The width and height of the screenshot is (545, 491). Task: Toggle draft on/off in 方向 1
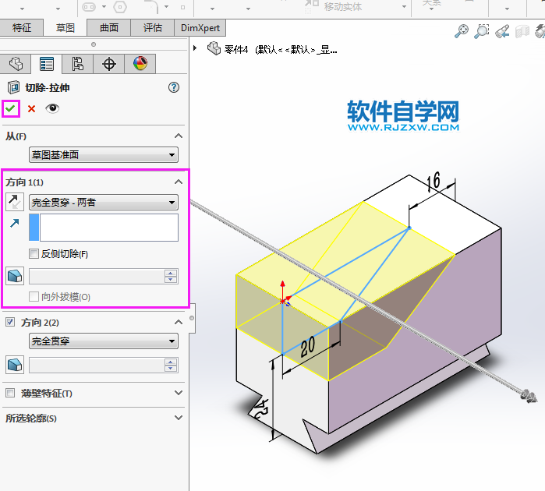click(15, 276)
